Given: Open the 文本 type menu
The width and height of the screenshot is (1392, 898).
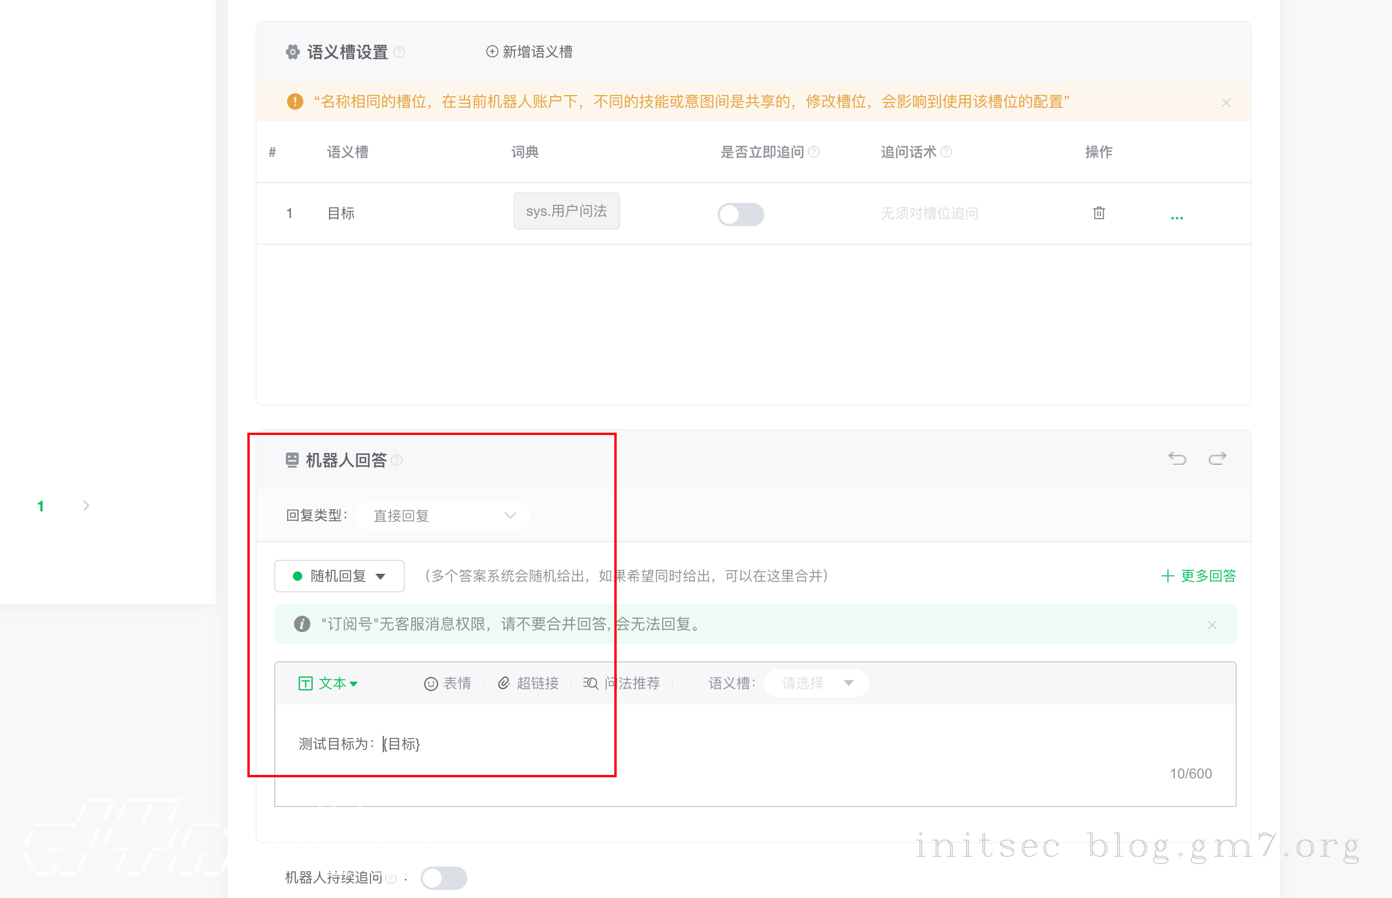Looking at the screenshot, I should click(328, 683).
